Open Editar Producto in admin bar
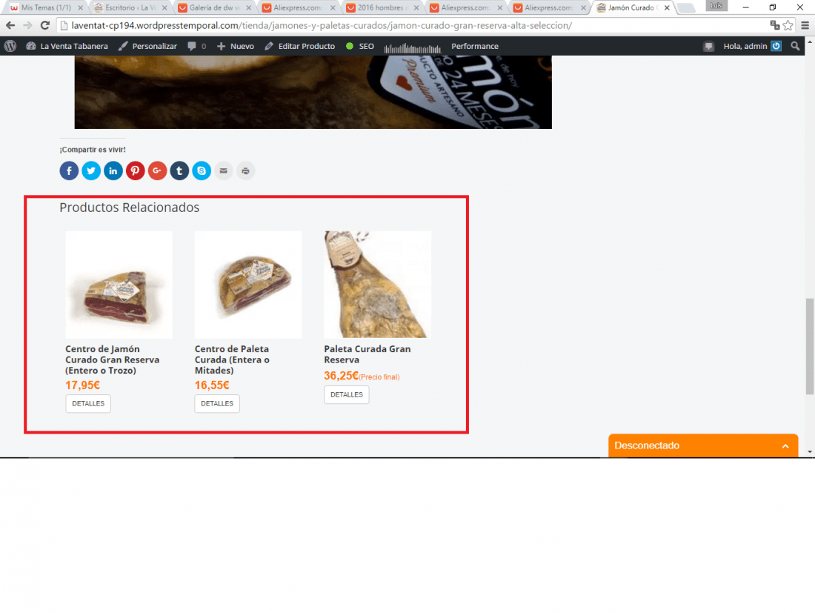The width and height of the screenshot is (815, 613). (x=300, y=46)
